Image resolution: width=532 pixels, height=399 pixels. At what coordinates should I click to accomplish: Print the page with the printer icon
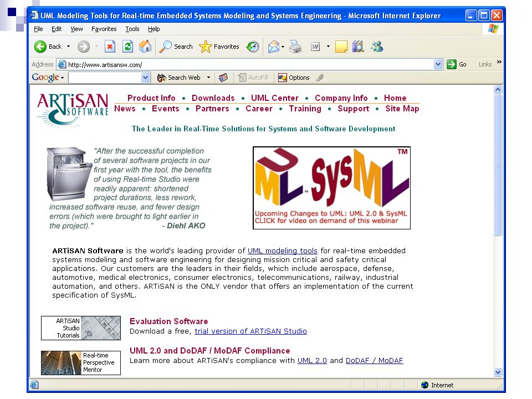click(x=295, y=47)
